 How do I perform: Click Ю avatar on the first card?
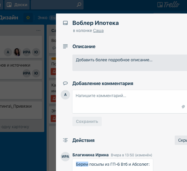coord(36,52)
